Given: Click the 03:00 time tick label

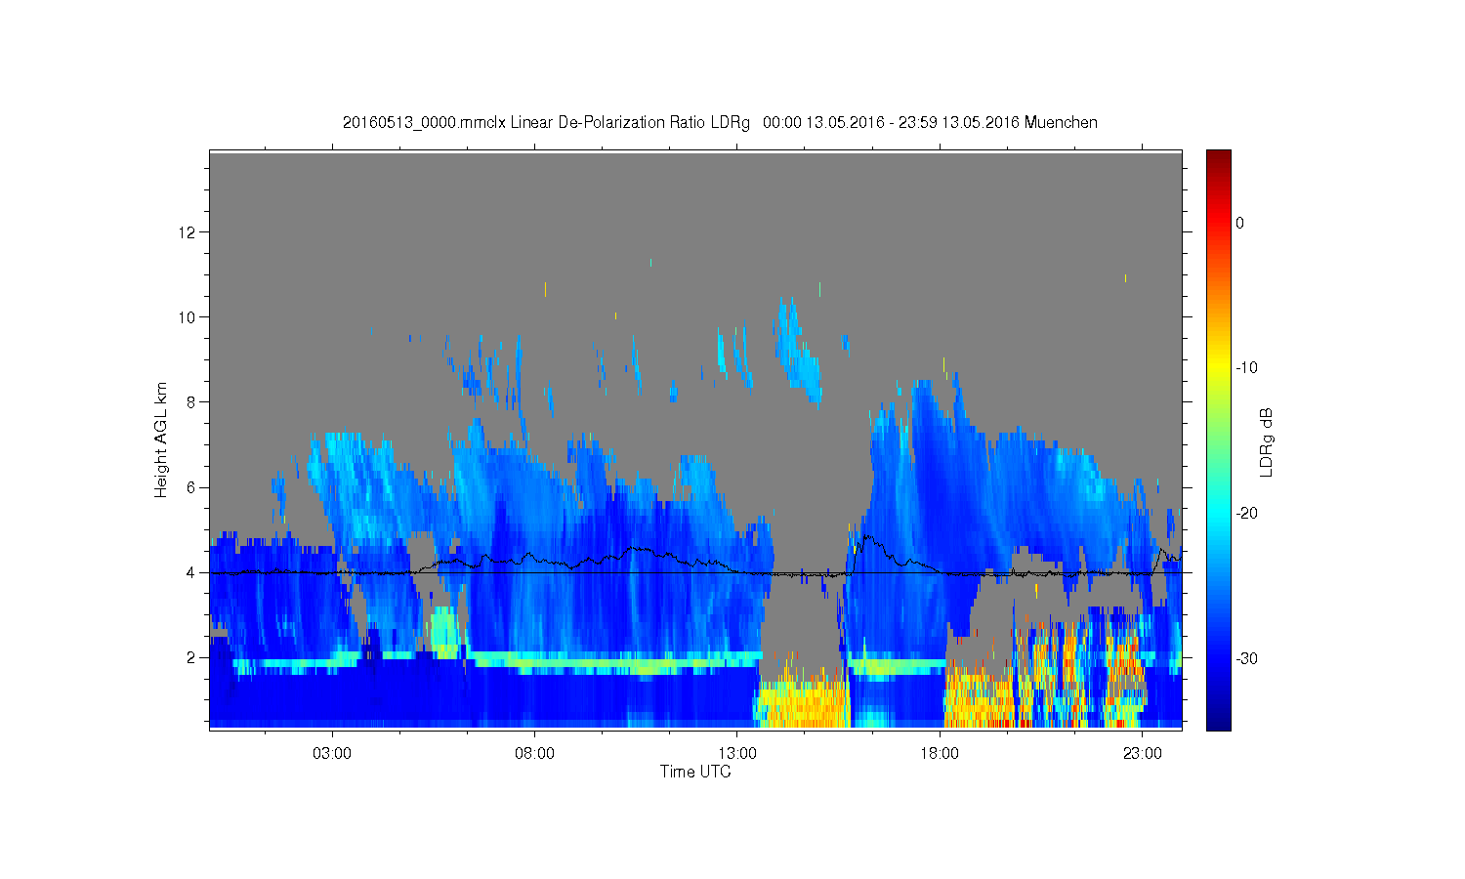Looking at the screenshot, I should coord(332,754).
